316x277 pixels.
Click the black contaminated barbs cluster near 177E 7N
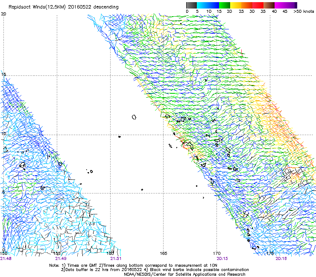pyautogui.click(x=292, y=176)
